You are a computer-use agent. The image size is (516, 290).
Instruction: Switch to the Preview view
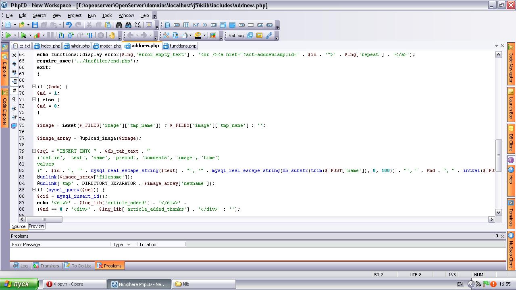36,226
